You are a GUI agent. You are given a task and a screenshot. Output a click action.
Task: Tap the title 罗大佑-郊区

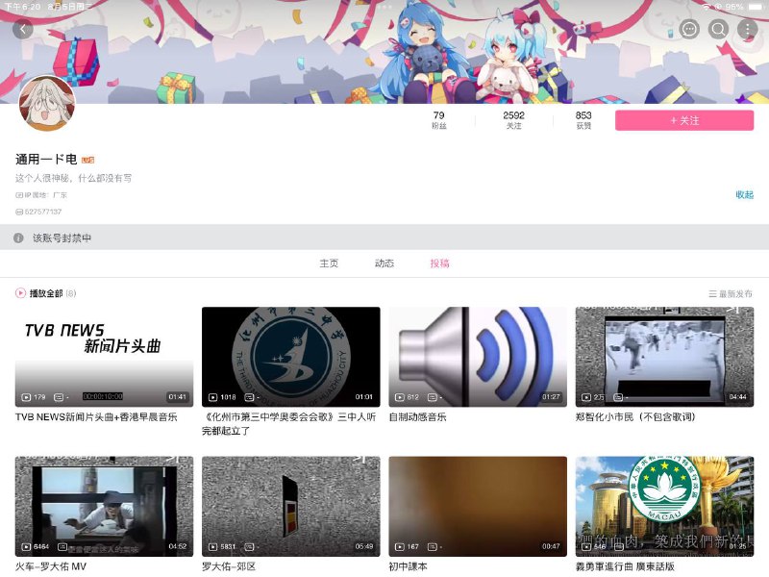229,566
